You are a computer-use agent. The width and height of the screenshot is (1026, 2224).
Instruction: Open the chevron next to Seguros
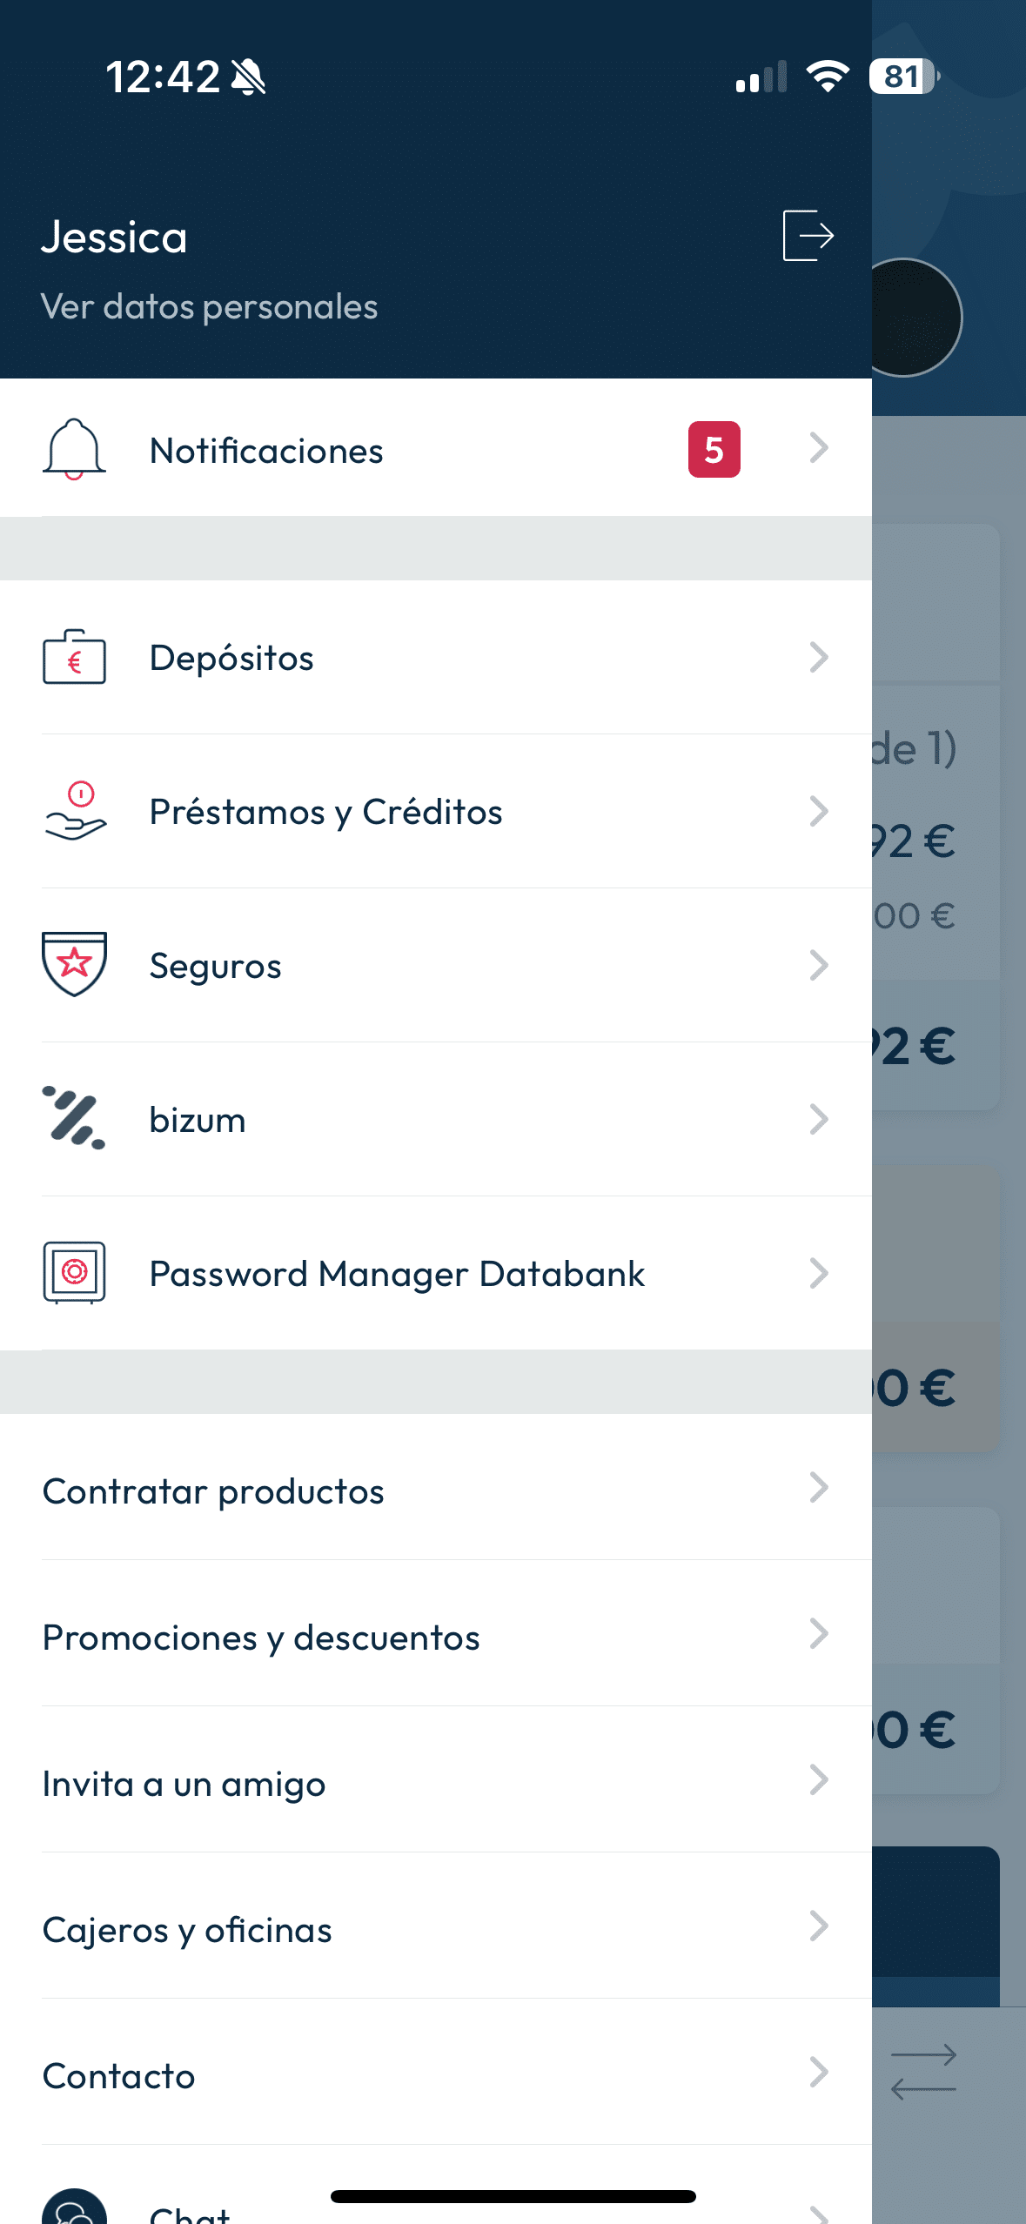coord(818,965)
